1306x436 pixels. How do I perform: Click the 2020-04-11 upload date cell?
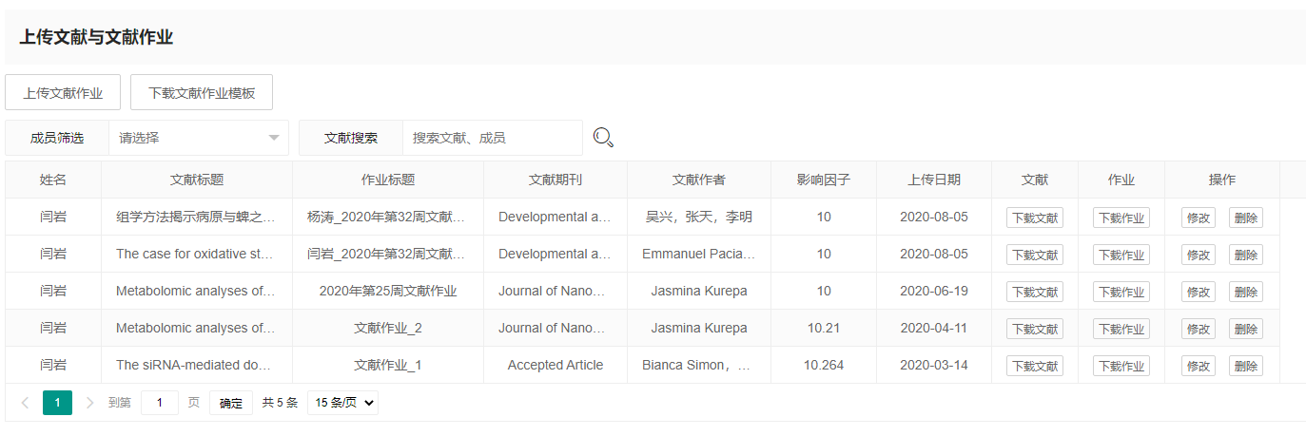[x=934, y=328]
